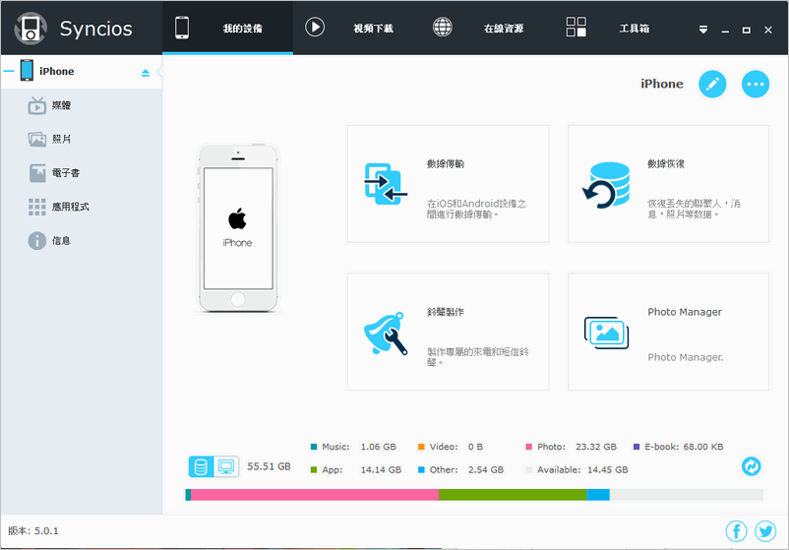The width and height of the screenshot is (789, 550).
Task: Open 應用程式 (Apps) in the sidebar
Action: 81,207
